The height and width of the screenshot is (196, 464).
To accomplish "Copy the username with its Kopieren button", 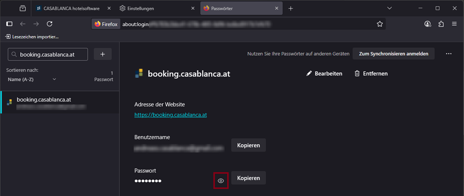I will click(x=248, y=145).
